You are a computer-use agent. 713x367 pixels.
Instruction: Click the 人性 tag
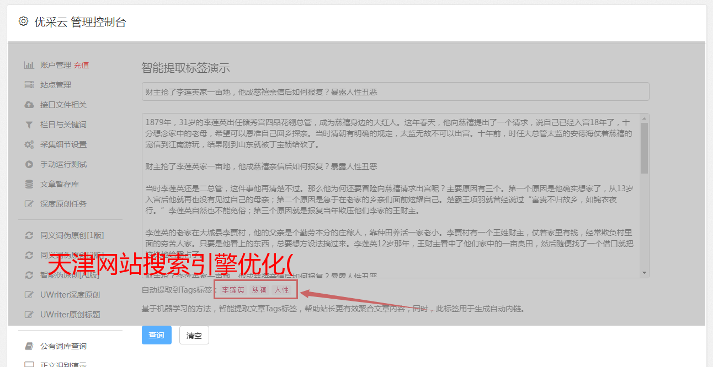[x=282, y=290]
